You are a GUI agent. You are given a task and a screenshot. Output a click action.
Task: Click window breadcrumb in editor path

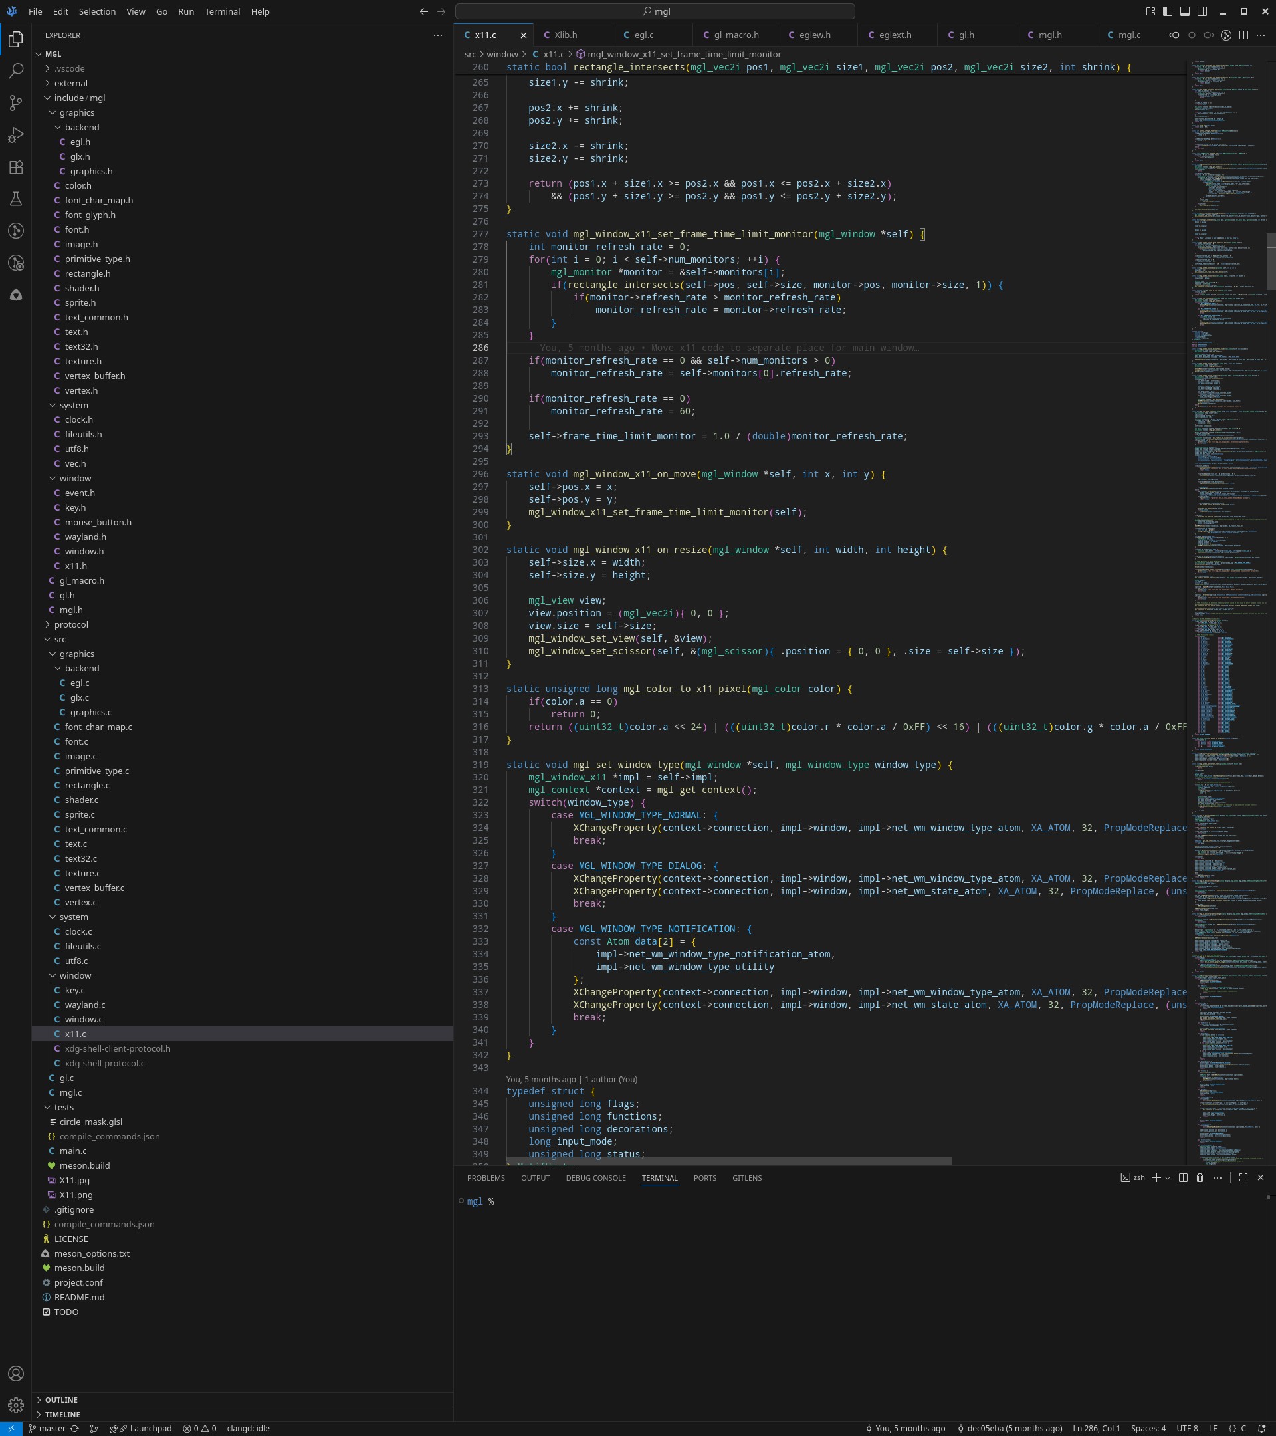pyautogui.click(x=502, y=54)
